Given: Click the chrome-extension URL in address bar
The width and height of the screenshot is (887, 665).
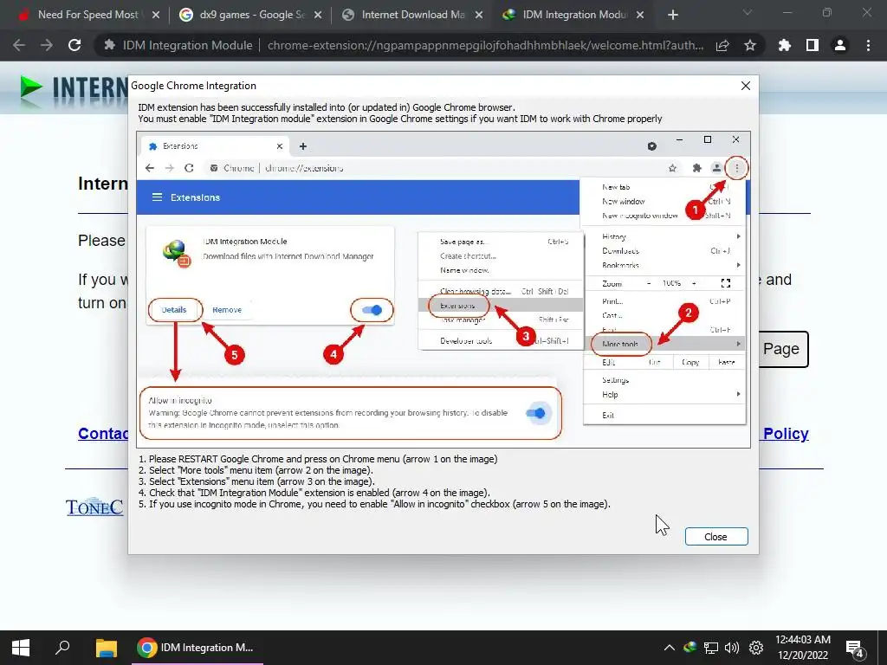Looking at the screenshot, I should pyautogui.click(x=485, y=45).
